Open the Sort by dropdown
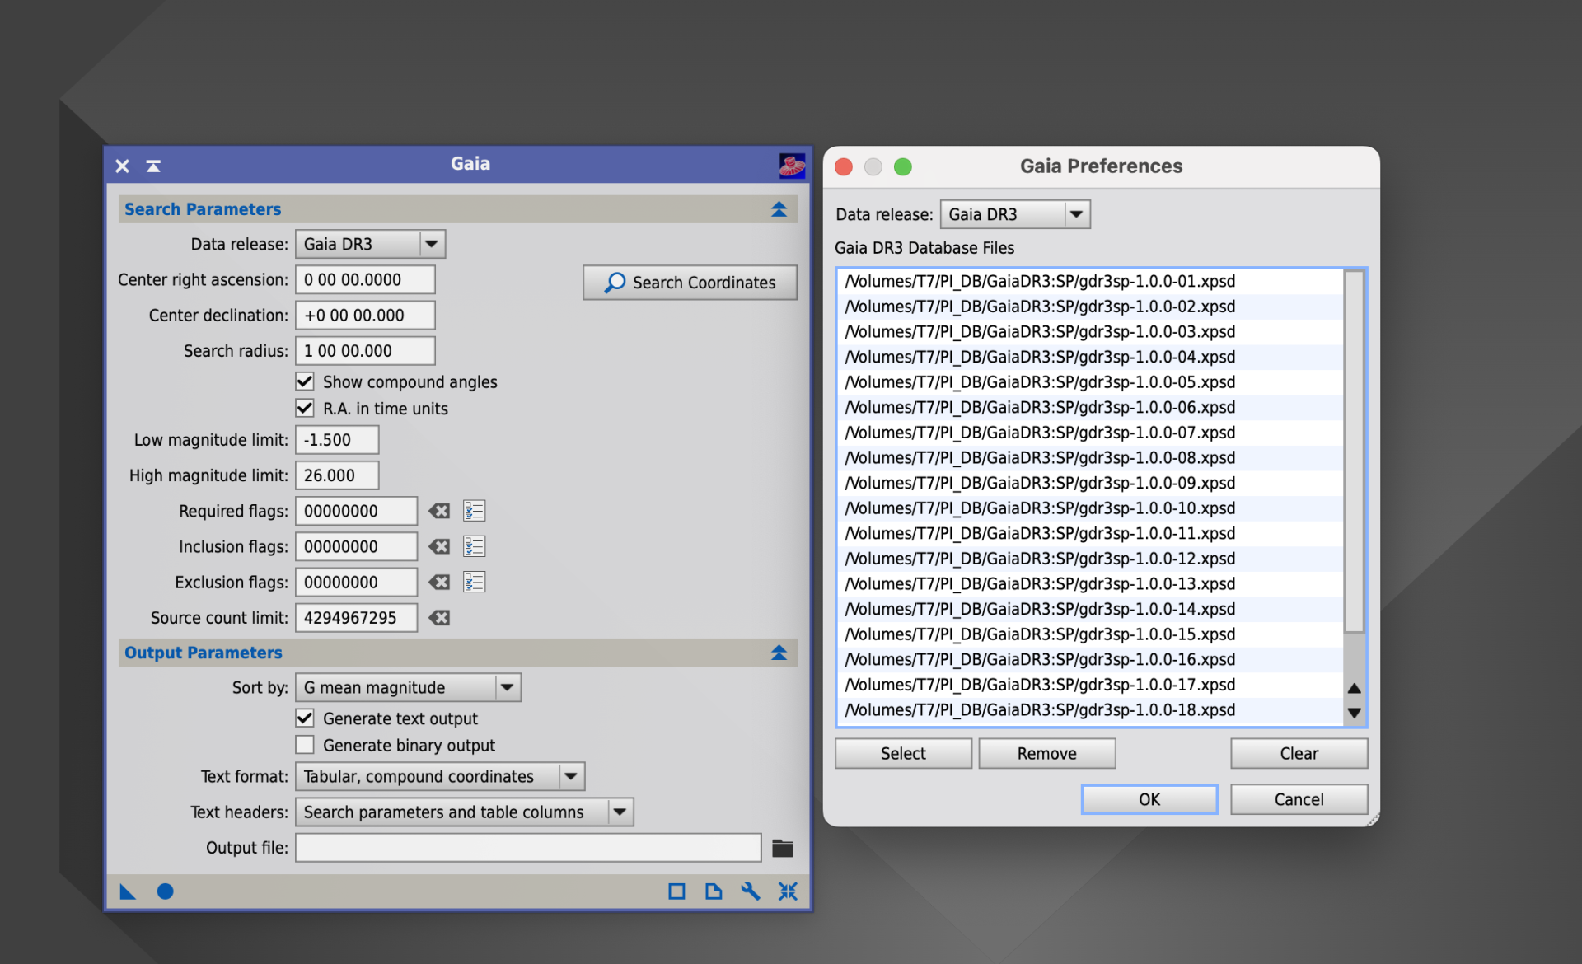The image size is (1582, 964). (x=408, y=687)
